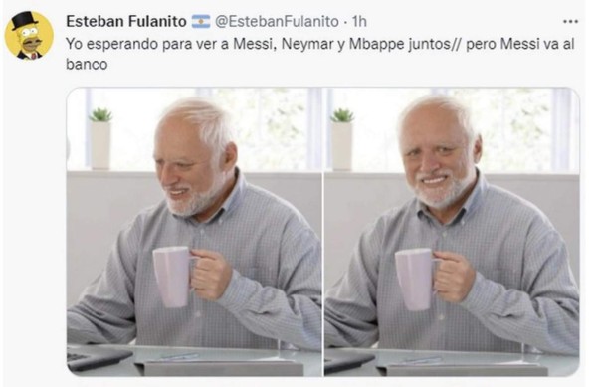
Task: Click the Argentina flag emoji beside the name
Action: click(x=201, y=21)
